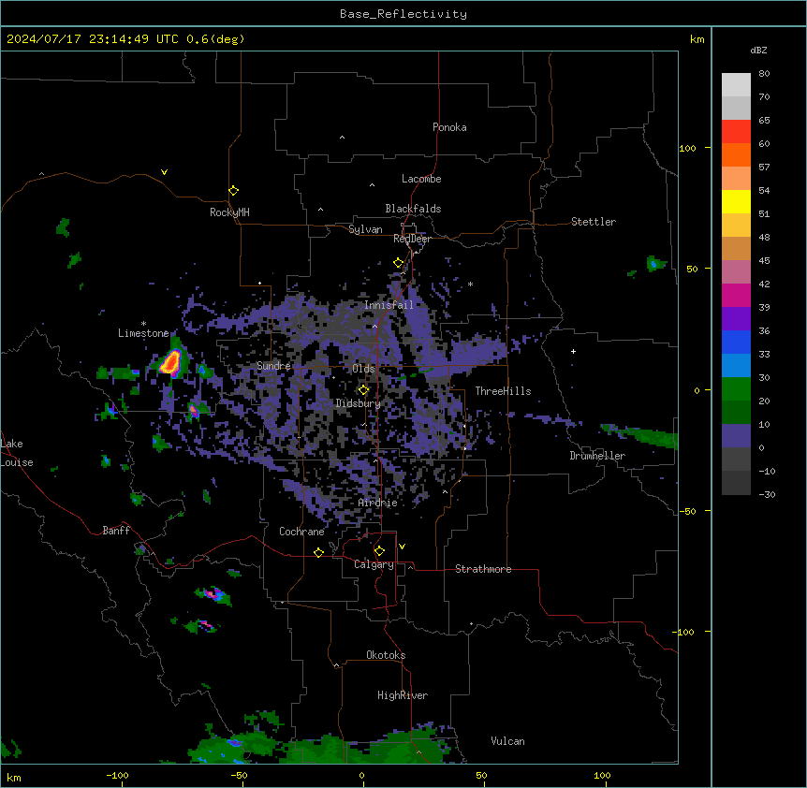Click the Calgary city label

[x=374, y=564]
